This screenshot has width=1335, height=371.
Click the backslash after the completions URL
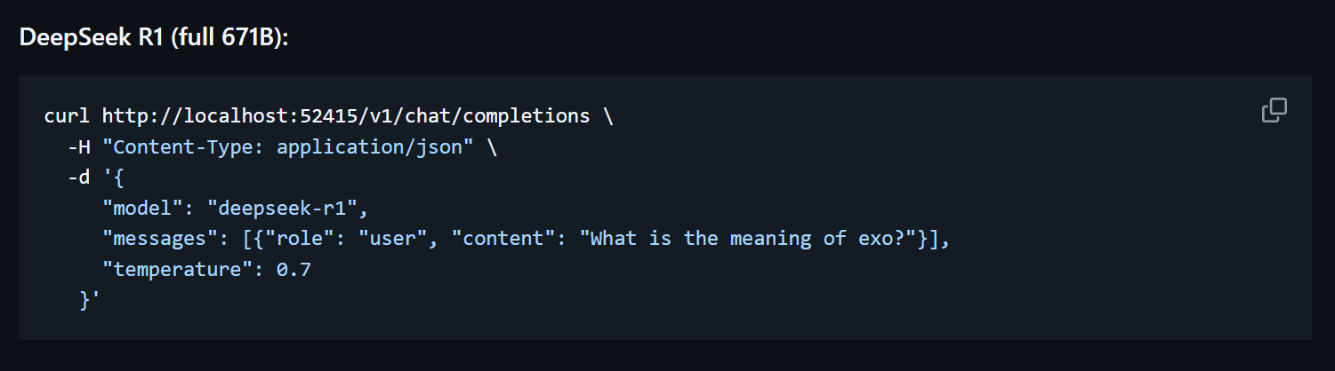[607, 116]
